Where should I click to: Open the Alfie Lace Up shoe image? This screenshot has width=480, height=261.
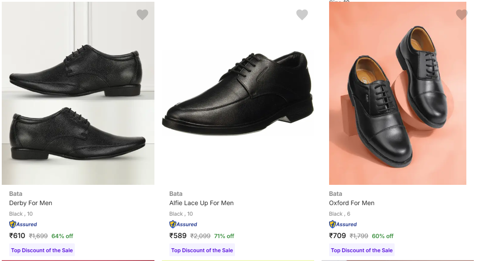[x=238, y=93]
